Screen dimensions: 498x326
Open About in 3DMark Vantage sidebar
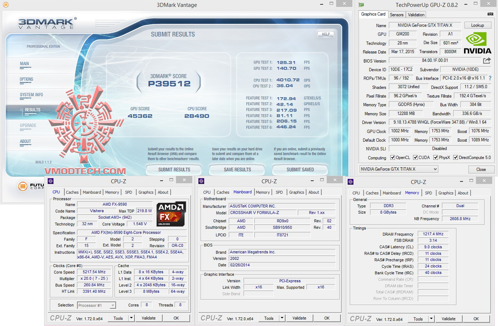[25, 141]
